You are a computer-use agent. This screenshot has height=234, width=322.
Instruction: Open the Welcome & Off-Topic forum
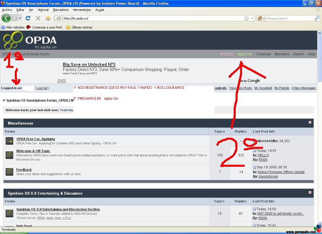(x=33, y=151)
